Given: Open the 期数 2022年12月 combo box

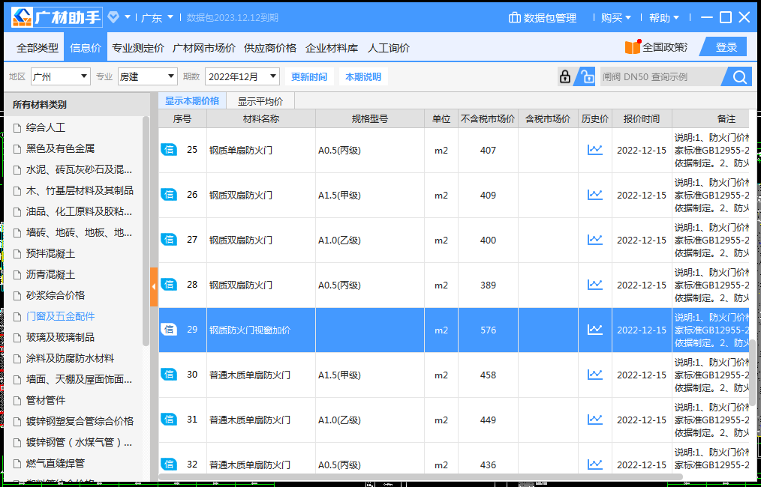Looking at the screenshot, I should click(x=242, y=76).
